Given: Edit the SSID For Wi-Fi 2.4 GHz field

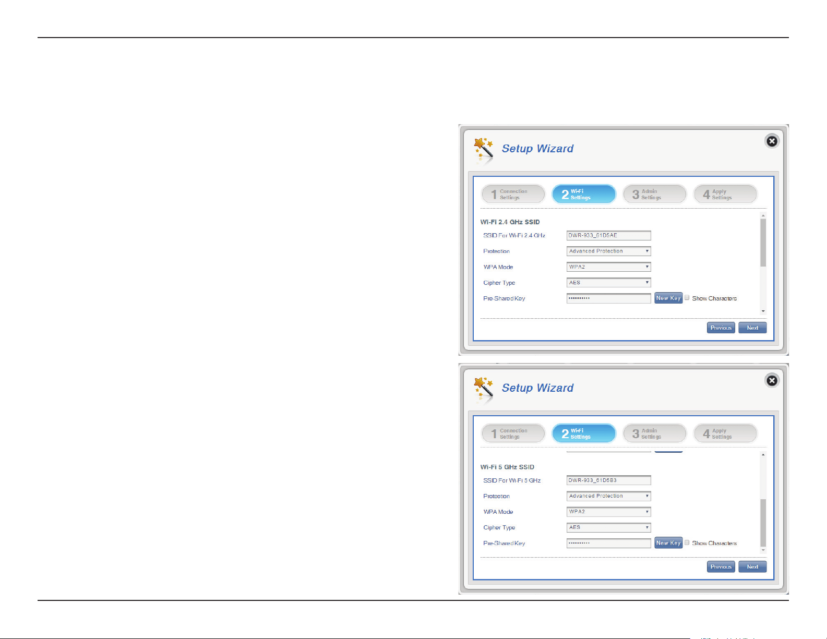Looking at the screenshot, I should [608, 235].
